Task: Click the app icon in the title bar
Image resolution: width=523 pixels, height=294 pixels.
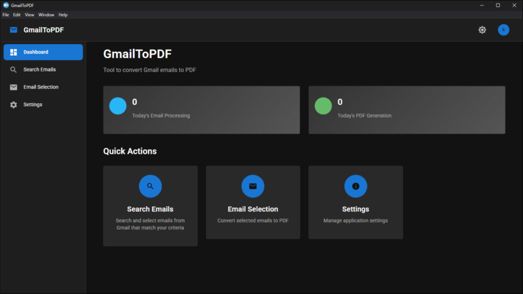Action: (x=6, y=5)
